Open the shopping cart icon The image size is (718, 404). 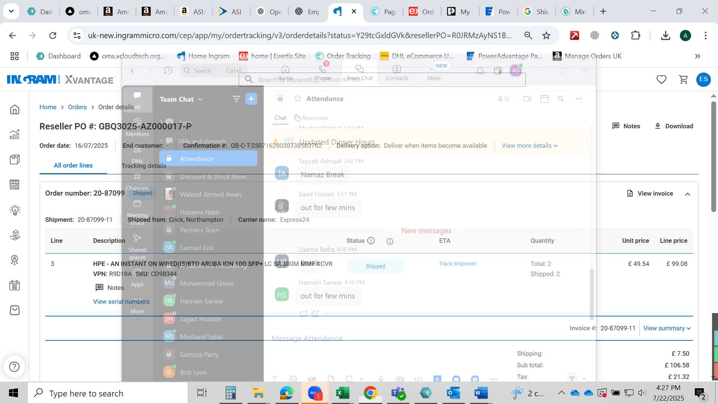(683, 79)
